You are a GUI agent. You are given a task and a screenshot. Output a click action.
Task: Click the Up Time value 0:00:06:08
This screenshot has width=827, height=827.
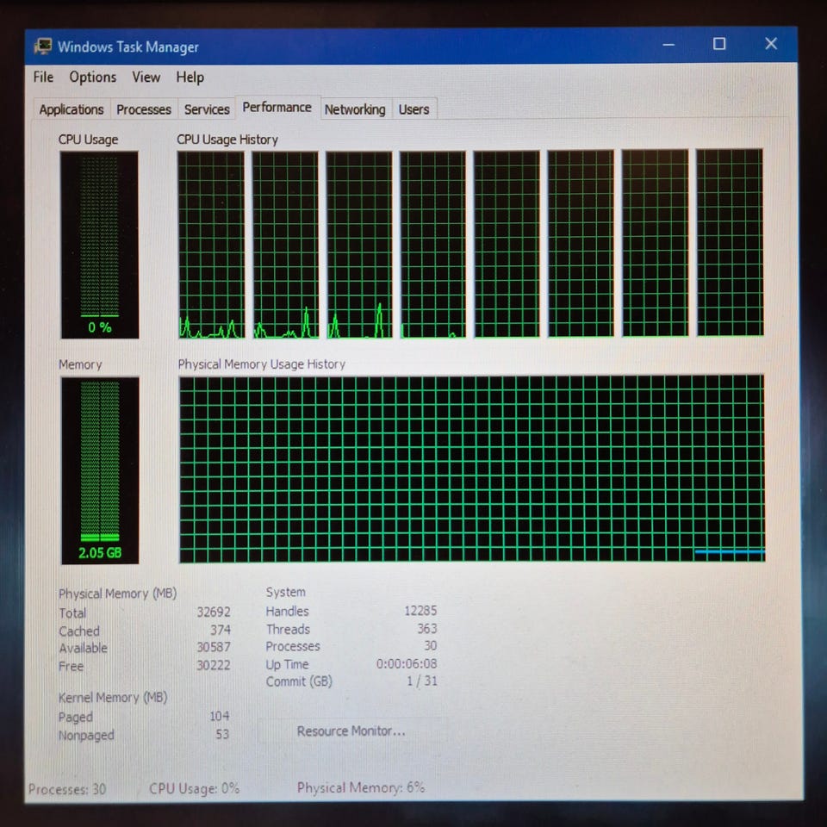point(407,663)
